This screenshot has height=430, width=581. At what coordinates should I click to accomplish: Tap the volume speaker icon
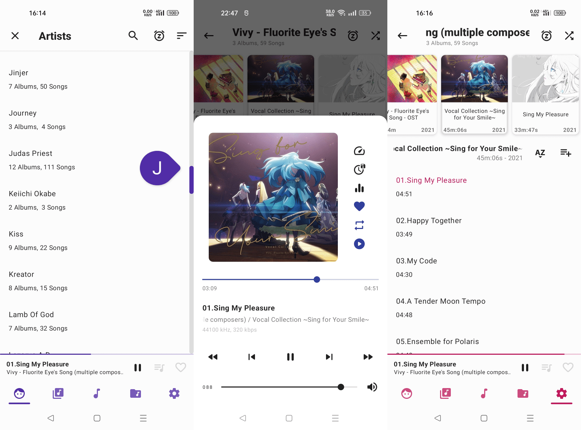tap(372, 387)
